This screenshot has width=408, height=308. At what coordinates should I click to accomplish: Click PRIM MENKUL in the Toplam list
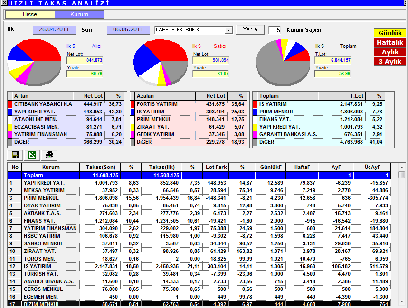pos(276,112)
